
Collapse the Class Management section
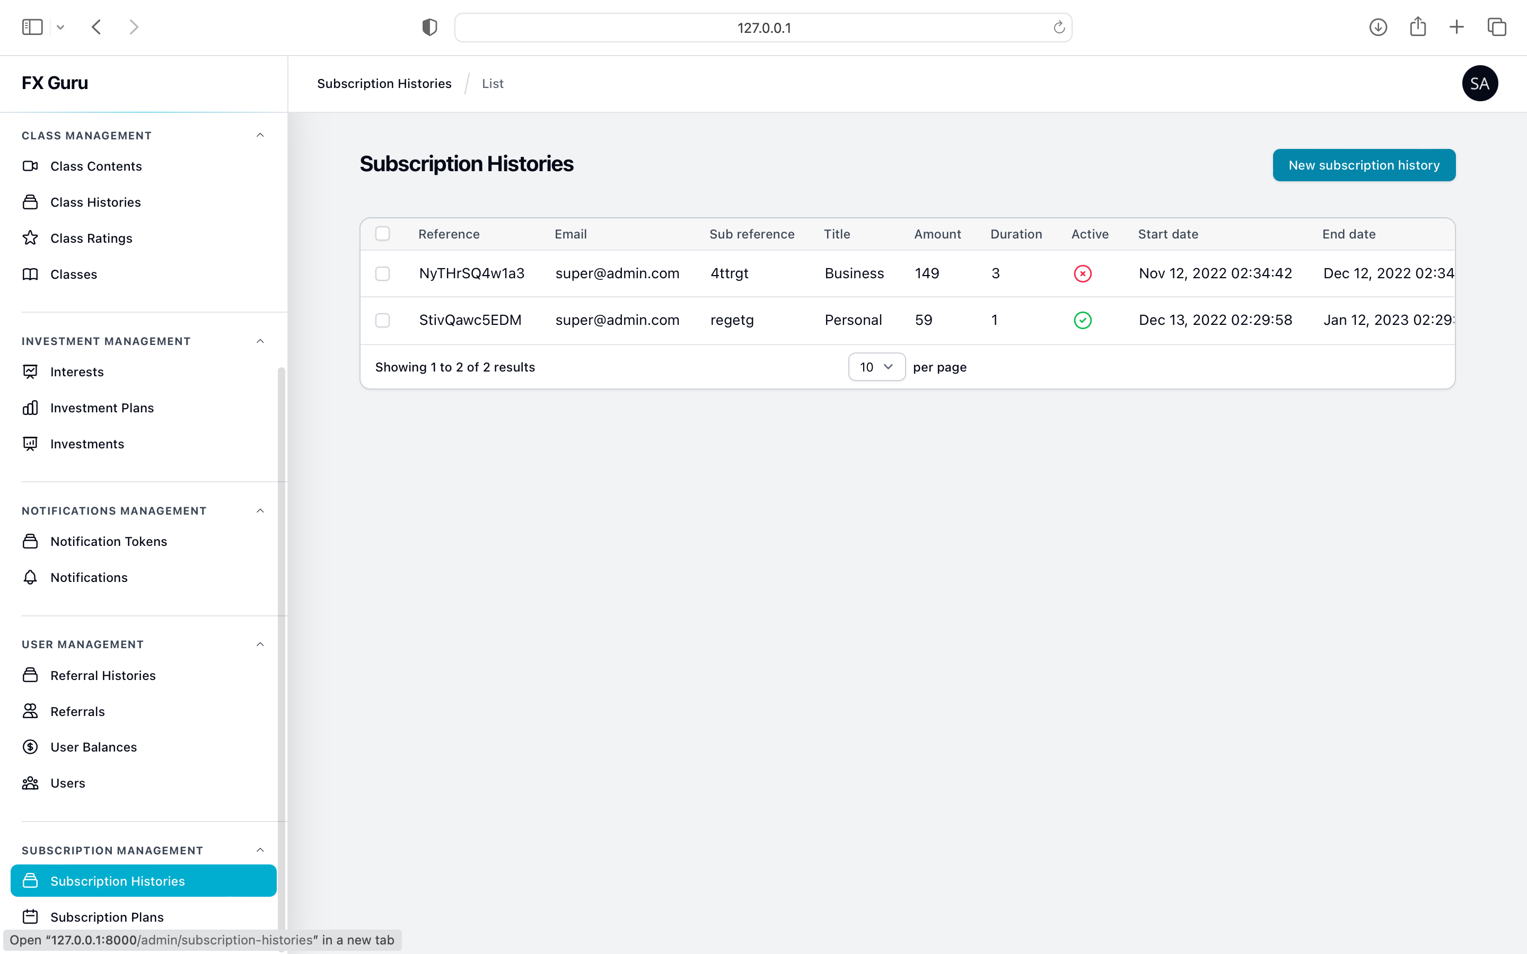[x=260, y=135]
